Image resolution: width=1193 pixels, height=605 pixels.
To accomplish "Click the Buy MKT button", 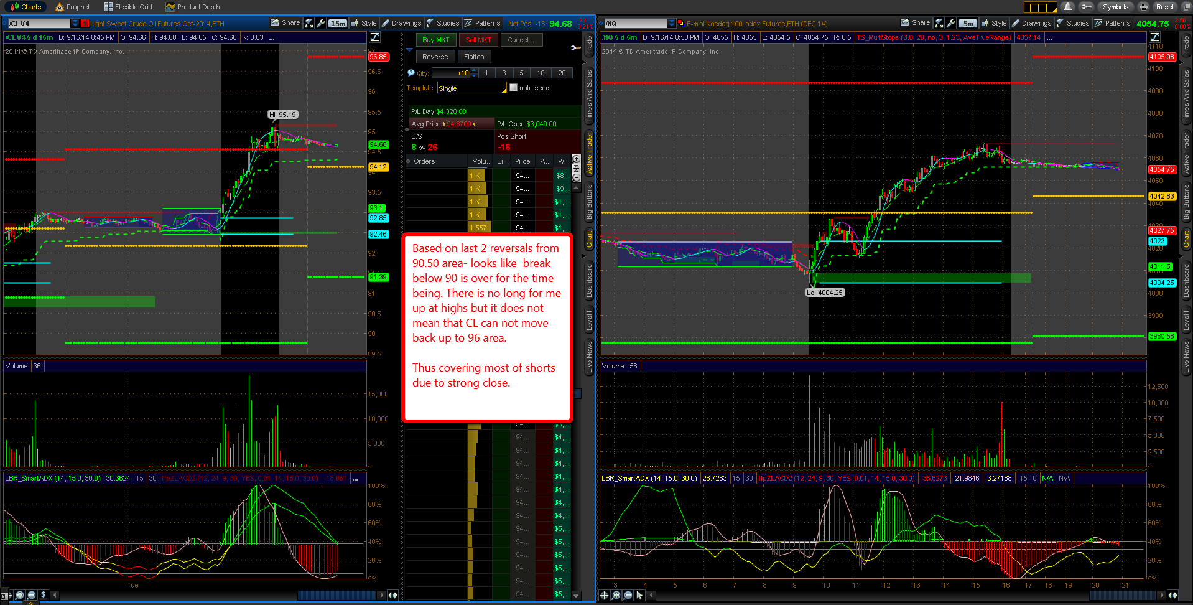I will tap(435, 40).
